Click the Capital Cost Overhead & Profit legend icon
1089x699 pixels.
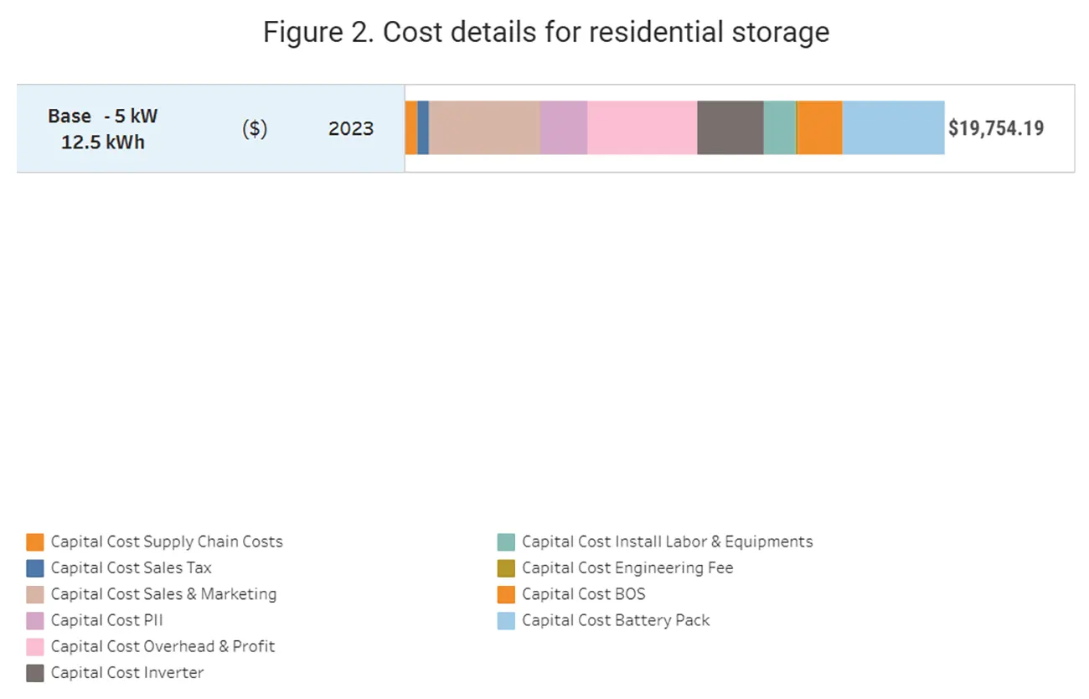click(35, 646)
